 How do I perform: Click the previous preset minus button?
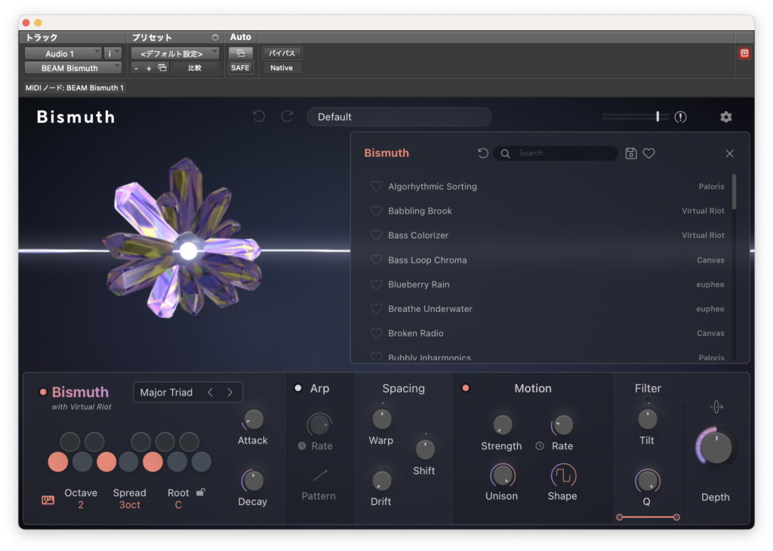[137, 69]
